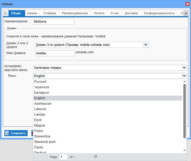Choose Українська in the language list
Screen dimensions: 191x161
[x=42, y=87]
